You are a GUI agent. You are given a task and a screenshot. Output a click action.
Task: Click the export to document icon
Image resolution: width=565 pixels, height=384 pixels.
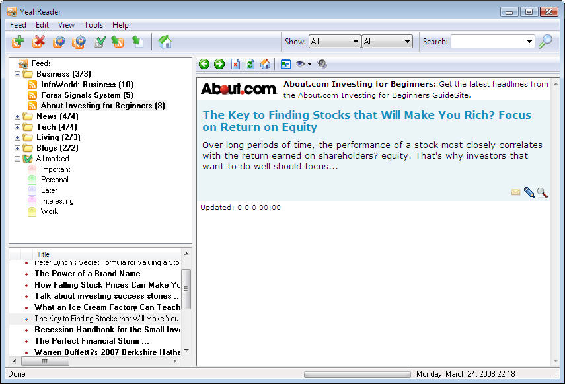point(137,42)
